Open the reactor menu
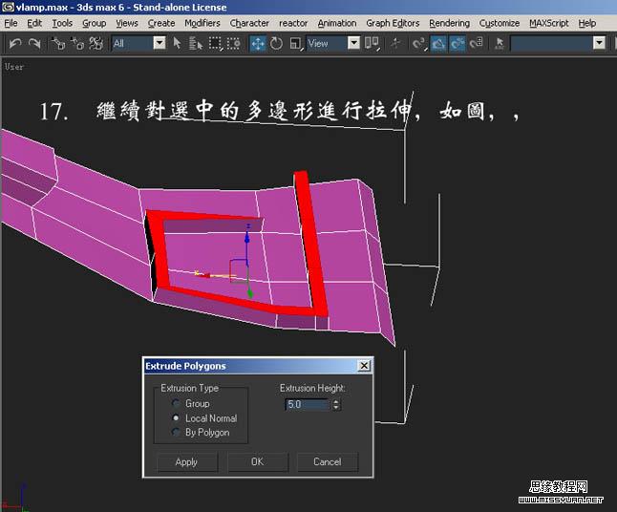Viewport: 617px width, 512px height. click(x=293, y=23)
